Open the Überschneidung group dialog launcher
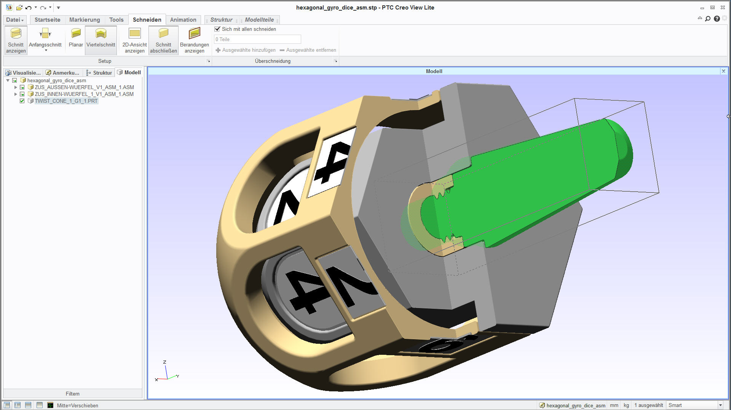 pos(335,61)
